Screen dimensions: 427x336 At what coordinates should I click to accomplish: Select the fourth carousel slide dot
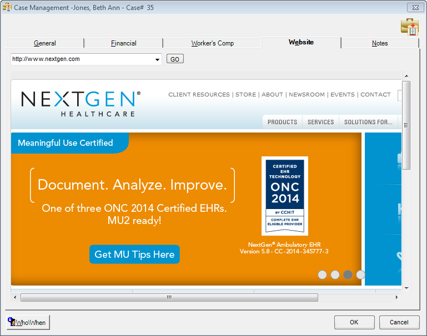pos(360,274)
